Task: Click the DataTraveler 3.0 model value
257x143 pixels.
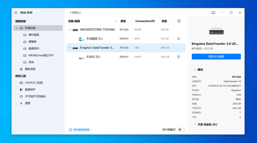Action: pos(232,81)
